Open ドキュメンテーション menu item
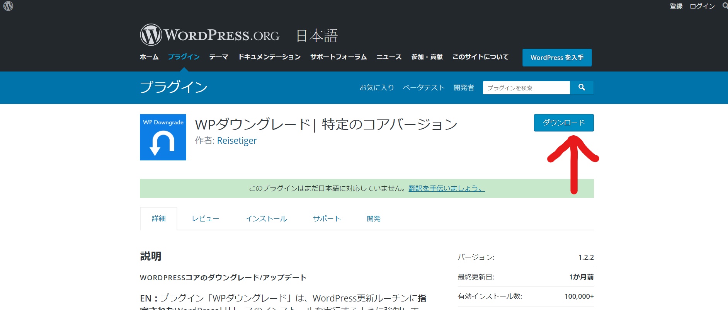 [x=269, y=57]
